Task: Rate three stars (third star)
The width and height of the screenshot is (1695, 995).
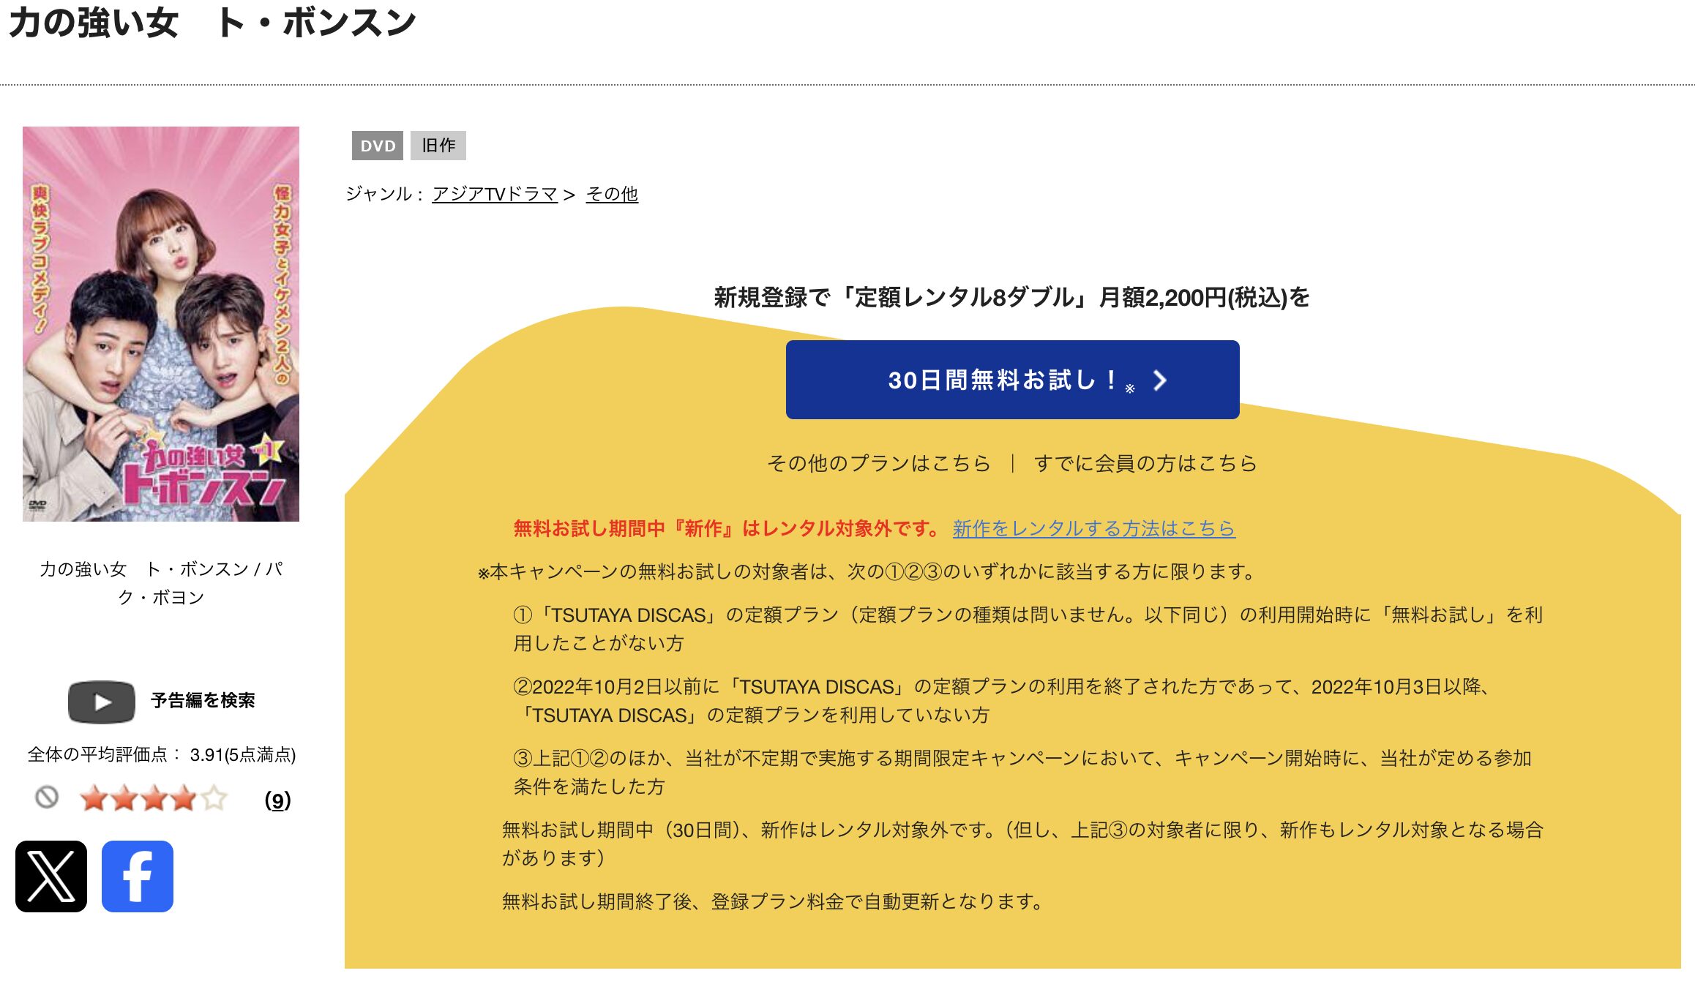Action: click(154, 798)
